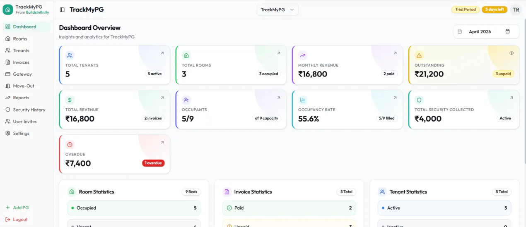Click the 55.6% occupancy value
The height and width of the screenshot is (227, 526).
[x=309, y=119]
